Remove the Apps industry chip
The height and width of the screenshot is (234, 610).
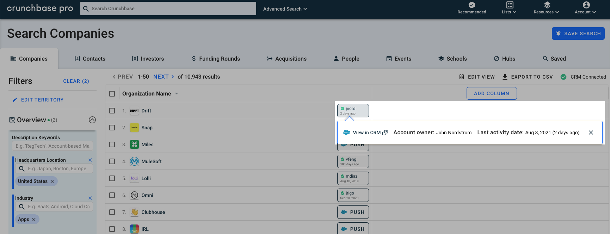pyautogui.click(x=34, y=220)
